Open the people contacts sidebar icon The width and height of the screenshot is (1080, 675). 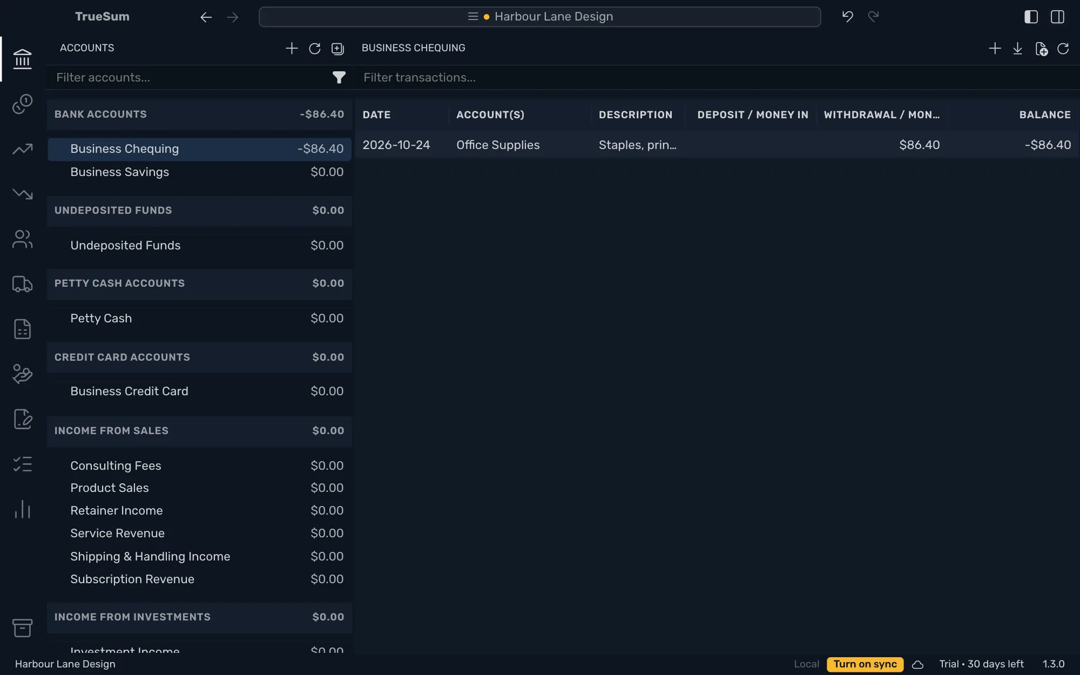(22, 239)
